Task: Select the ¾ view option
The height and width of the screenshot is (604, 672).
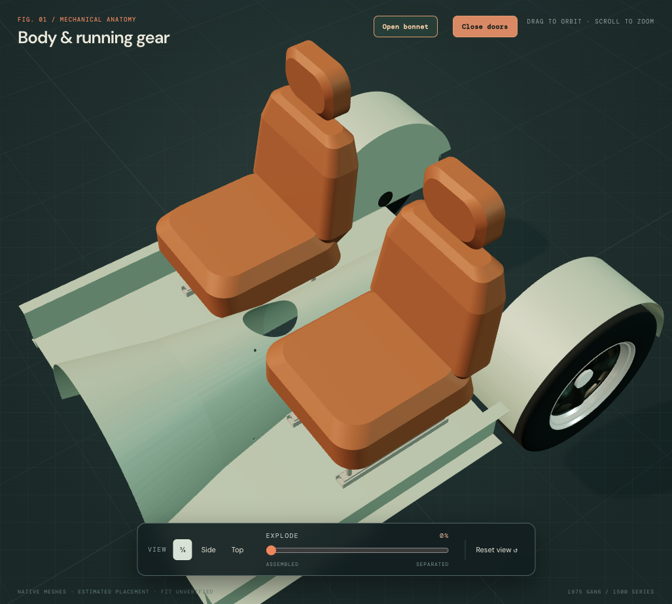Action: [x=182, y=550]
